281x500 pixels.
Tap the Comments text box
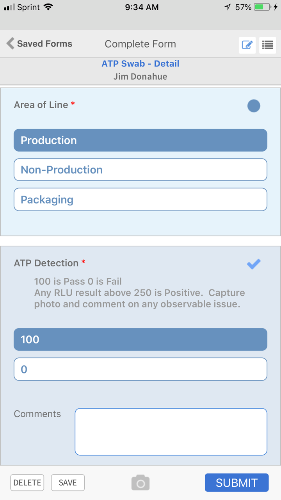click(171, 432)
